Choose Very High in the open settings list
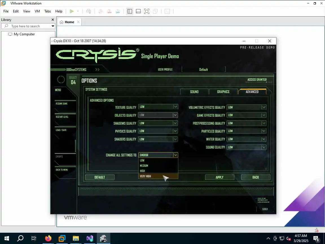This screenshot has height=244, width=325. click(x=158, y=176)
